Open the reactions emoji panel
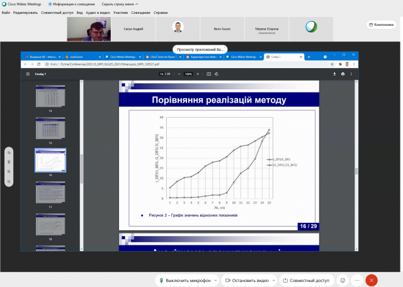This screenshot has width=403, height=287. pos(343,280)
